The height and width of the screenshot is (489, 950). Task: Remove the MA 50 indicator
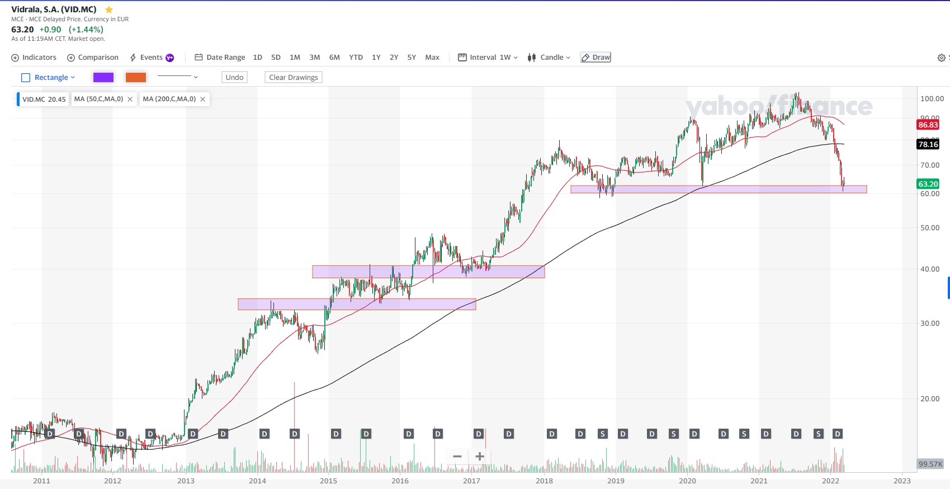click(x=130, y=99)
